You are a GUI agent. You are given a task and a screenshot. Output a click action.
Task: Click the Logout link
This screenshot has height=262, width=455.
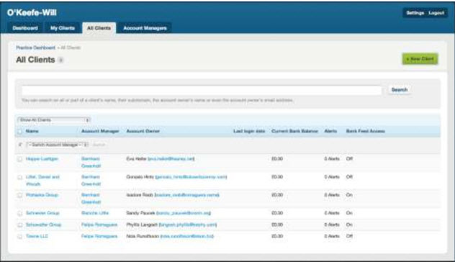(x=436, y=13)
